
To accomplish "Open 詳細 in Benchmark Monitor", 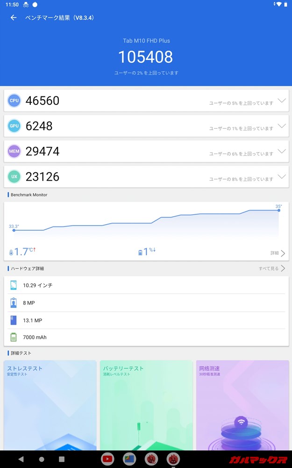I will [278, 253].
